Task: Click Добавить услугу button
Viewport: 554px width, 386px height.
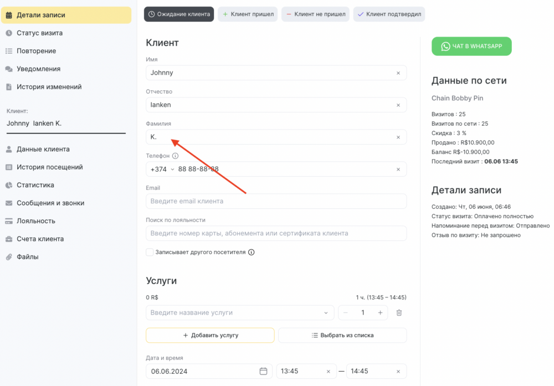Action: click(x=210, y=335)
